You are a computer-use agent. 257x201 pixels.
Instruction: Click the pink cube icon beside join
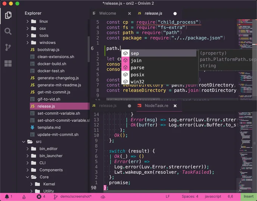pos(125,60)
